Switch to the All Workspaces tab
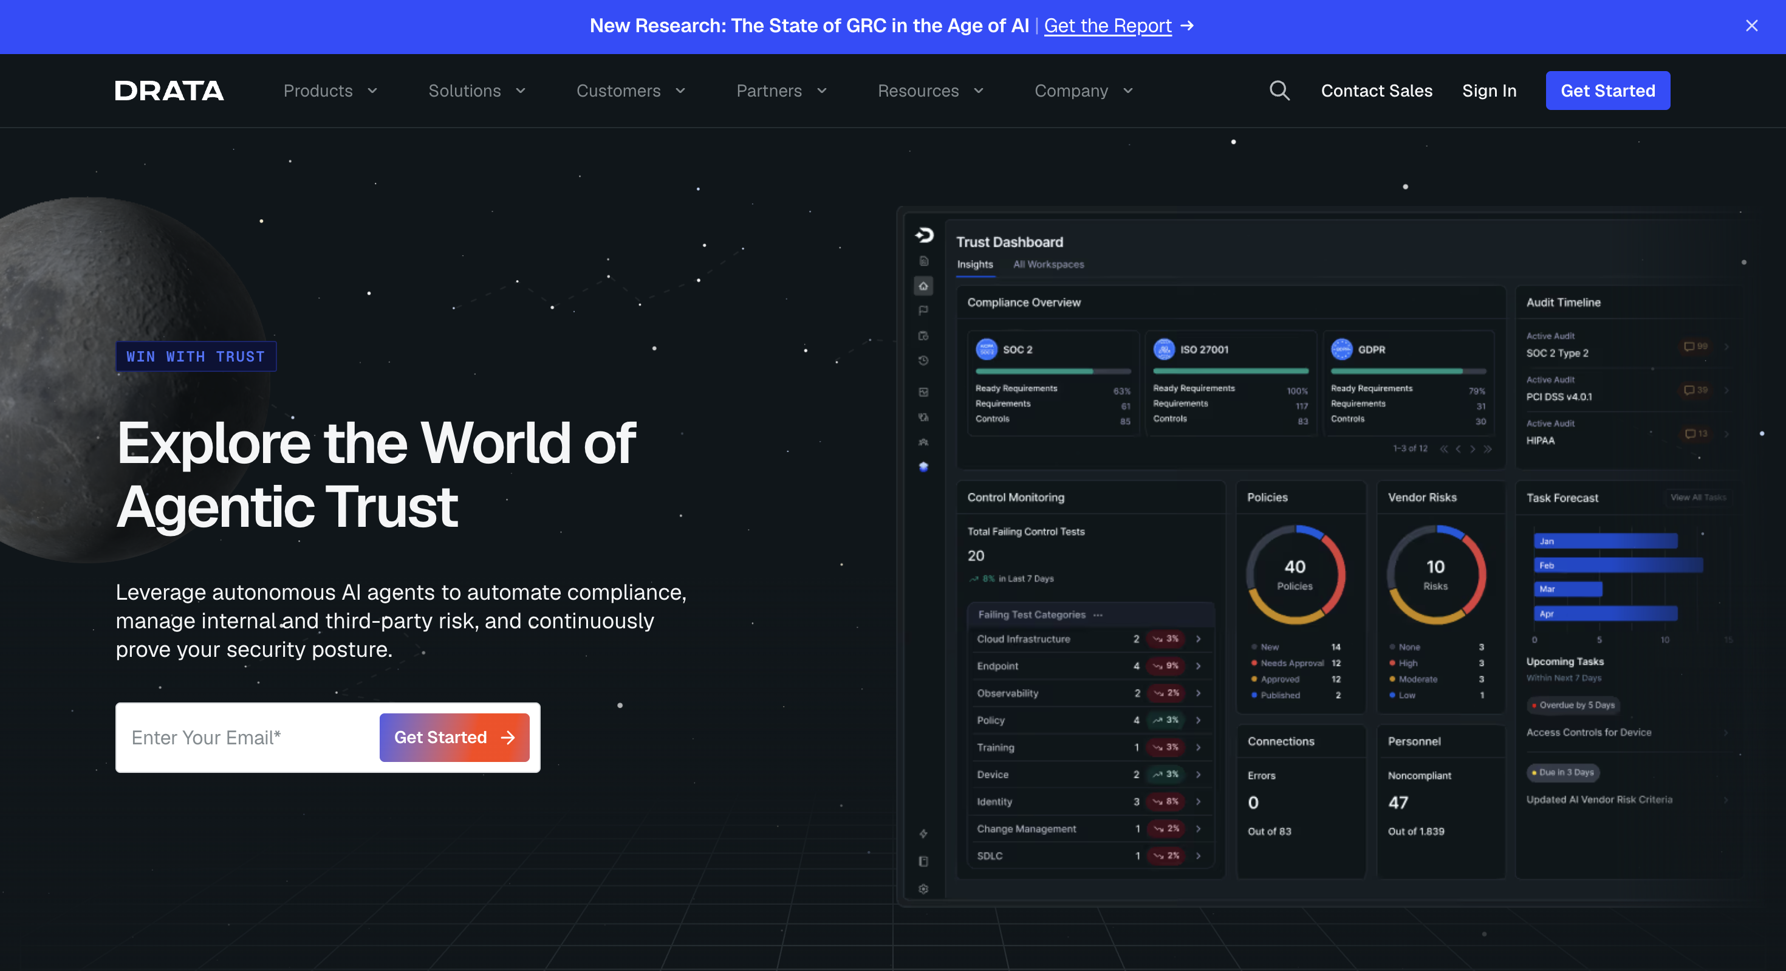 1049,264
